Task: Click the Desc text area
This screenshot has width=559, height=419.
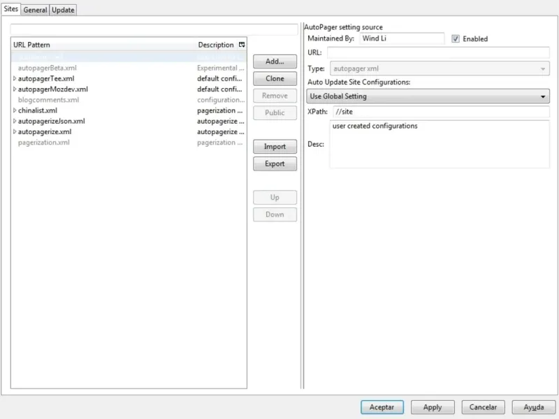Action: tap(440, 144)
